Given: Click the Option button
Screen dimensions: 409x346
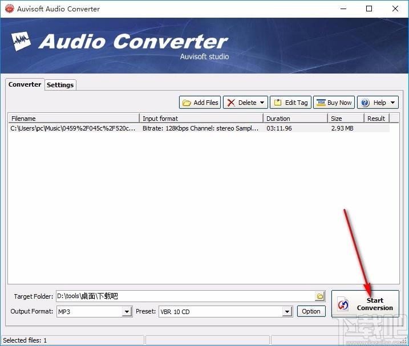Looking at the screenshot, I should (311, 311).
